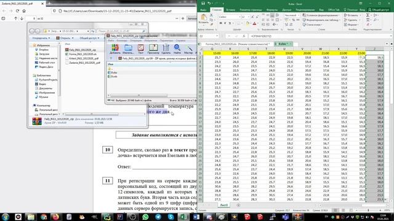Open Excel Формулы (Formulas) ribbon tab

tap(272, 10)
